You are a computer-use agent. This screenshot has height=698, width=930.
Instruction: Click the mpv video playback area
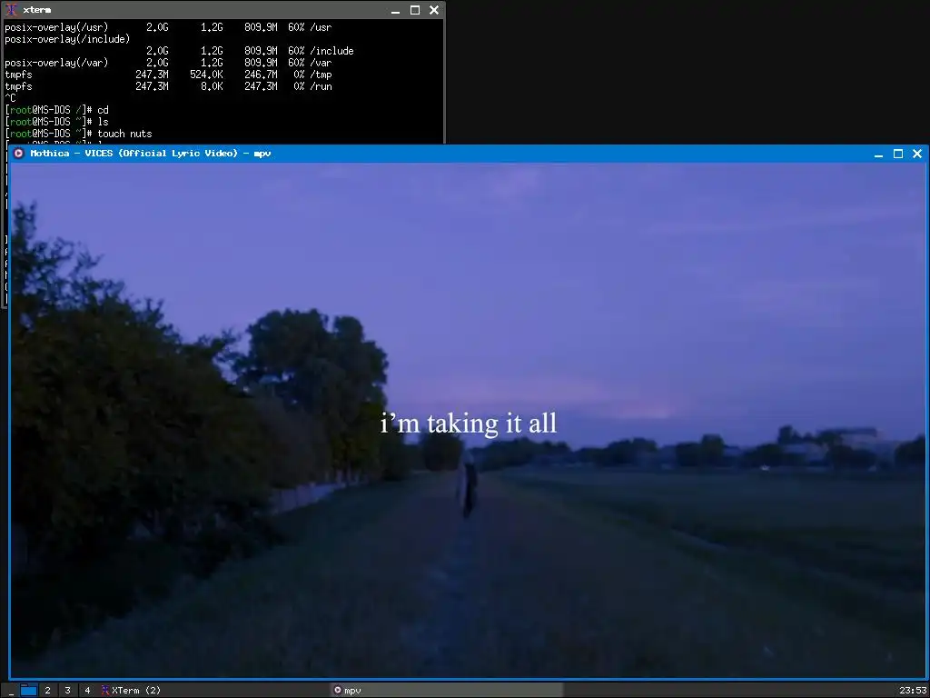pos(469,420)
